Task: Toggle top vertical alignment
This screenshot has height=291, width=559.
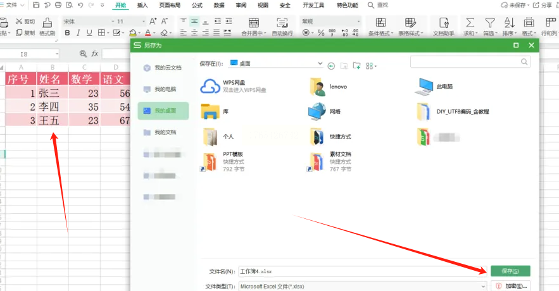Action: pos(183,22)
